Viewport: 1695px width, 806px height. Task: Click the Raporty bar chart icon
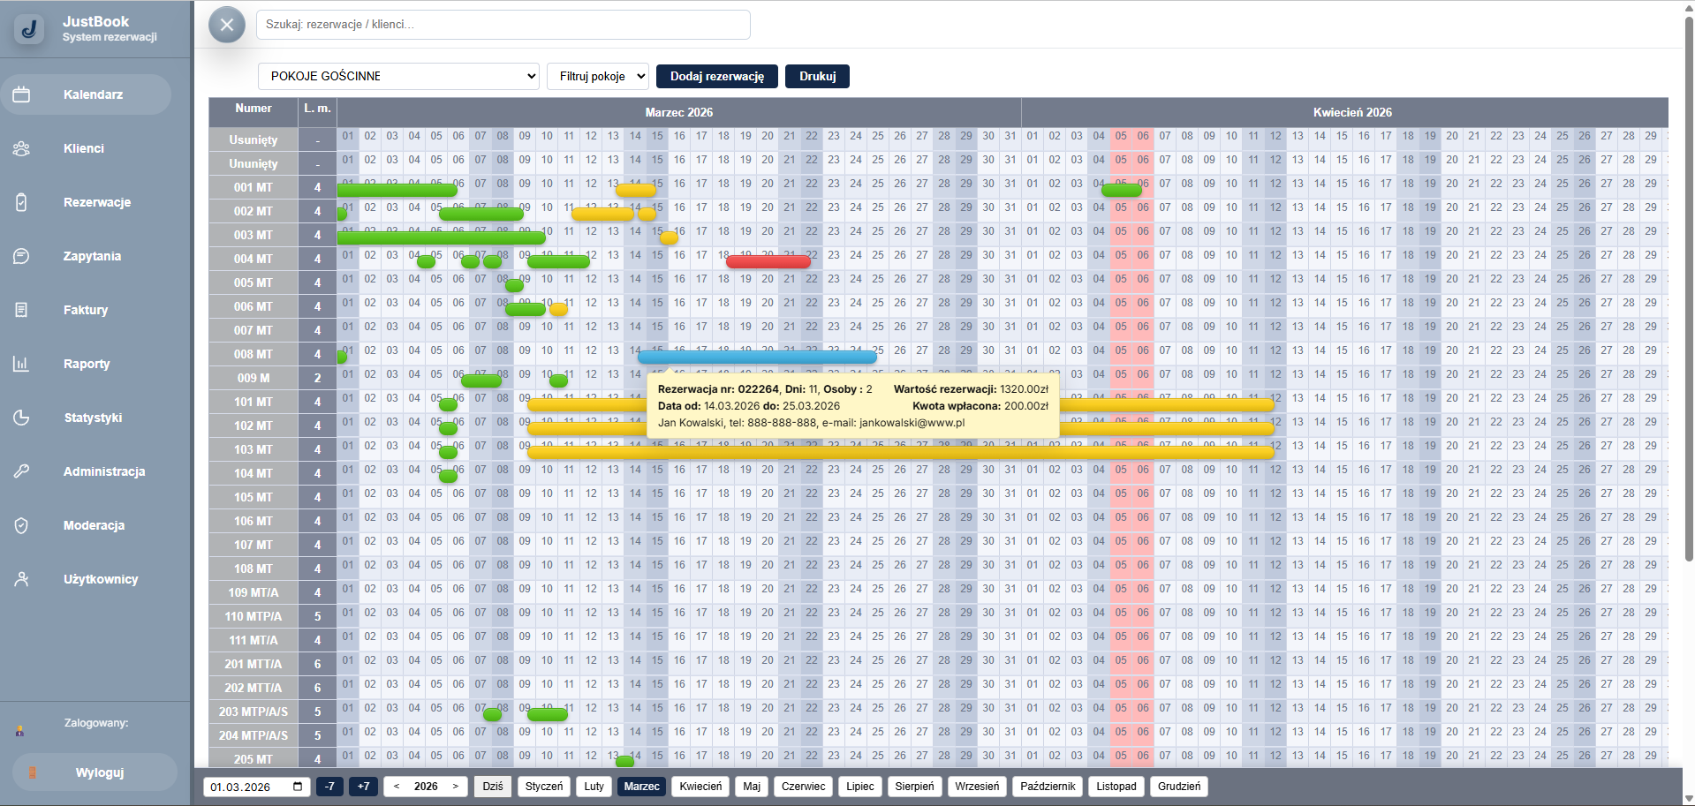22,364
